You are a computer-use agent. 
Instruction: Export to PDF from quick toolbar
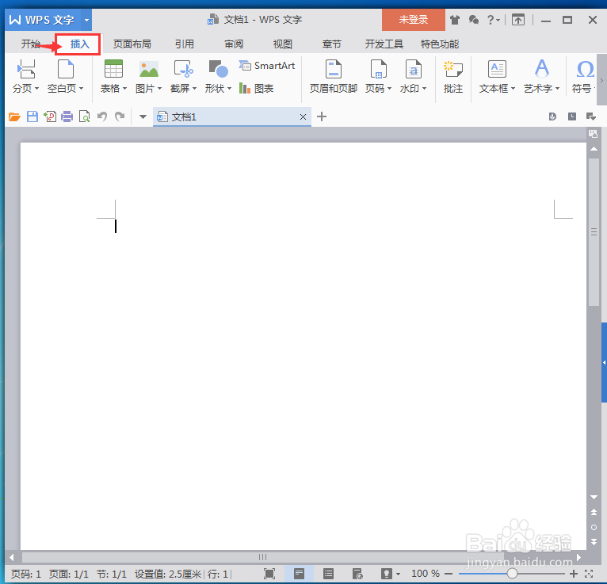50,116
